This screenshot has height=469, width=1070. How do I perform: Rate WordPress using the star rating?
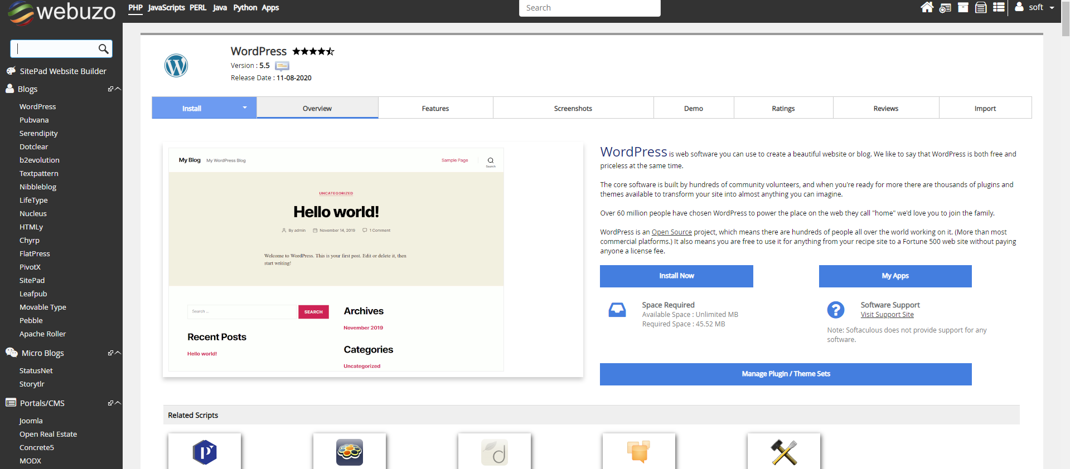tap(313, 51)
